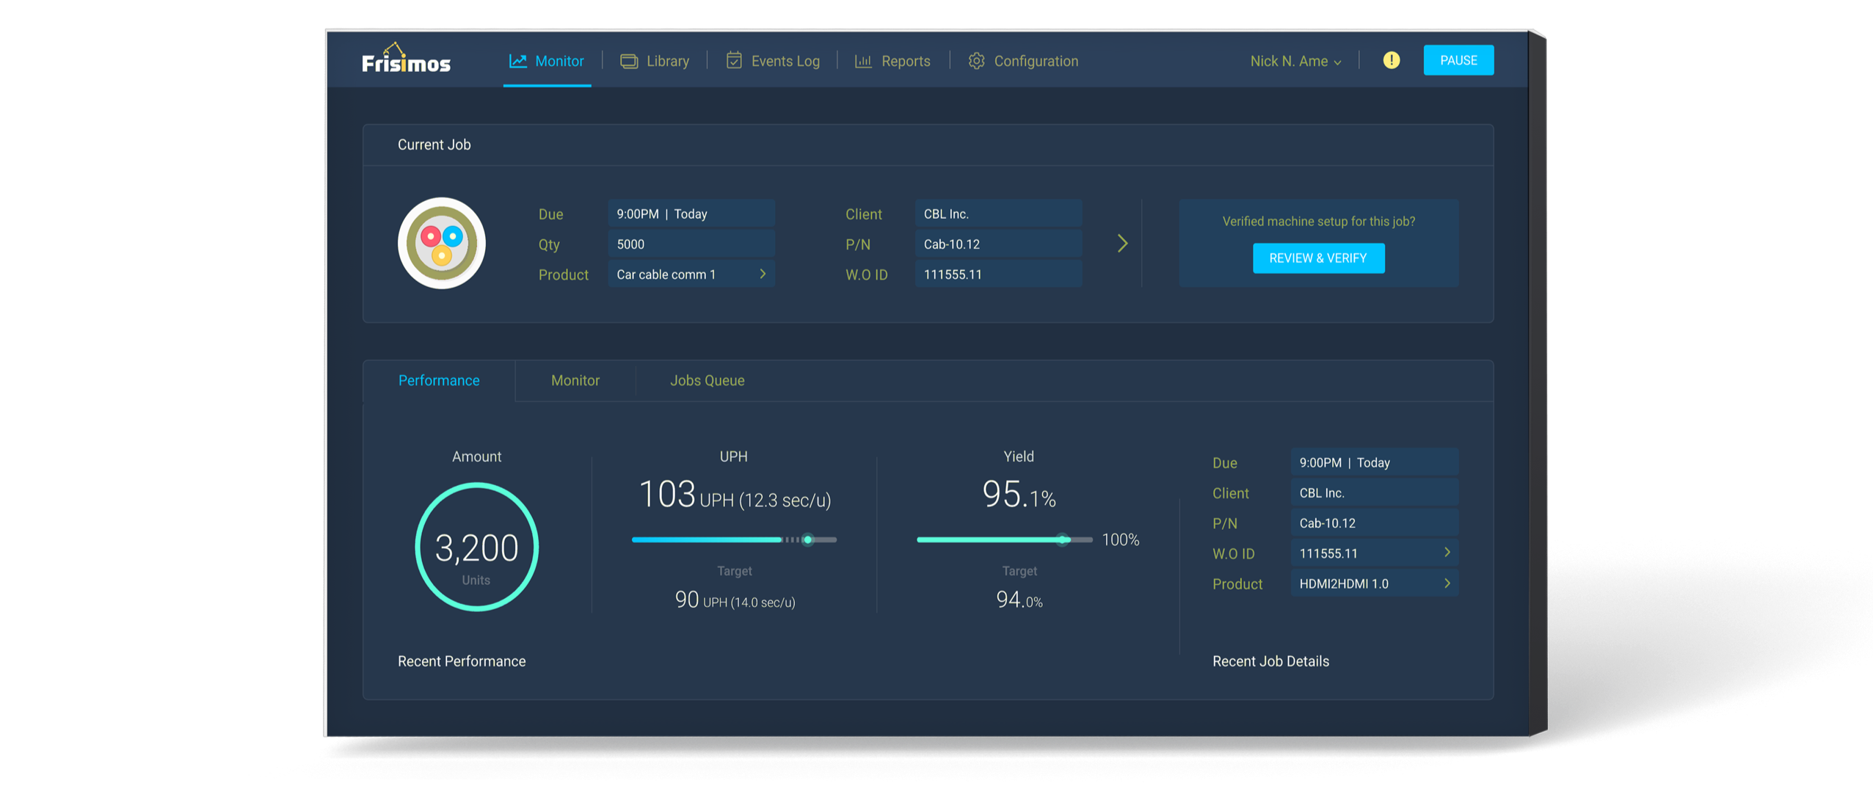Expand the Car cable comm 1 product
Image resolution: width=1873 pixels, height=786 pixels.
click(x=763, y=274)
